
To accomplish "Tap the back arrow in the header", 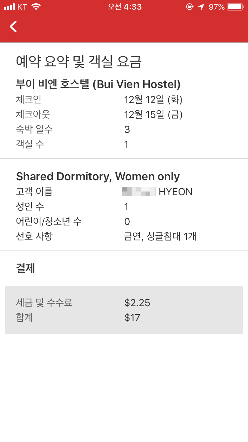I will [x=13, y=26].
